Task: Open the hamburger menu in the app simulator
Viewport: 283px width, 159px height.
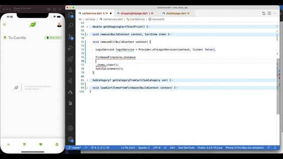Action: pyautogui.click(x=4, y=25)
